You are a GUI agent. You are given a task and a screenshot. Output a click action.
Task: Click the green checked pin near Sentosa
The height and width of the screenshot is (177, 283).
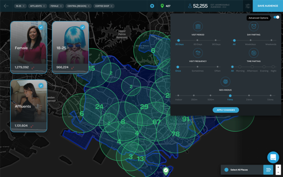point(166,170)
